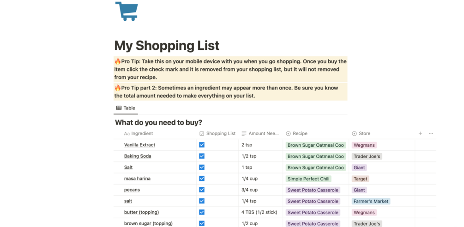Open the Baking Soda ingredient entry
464x227 pixels.
coord(138,156)
